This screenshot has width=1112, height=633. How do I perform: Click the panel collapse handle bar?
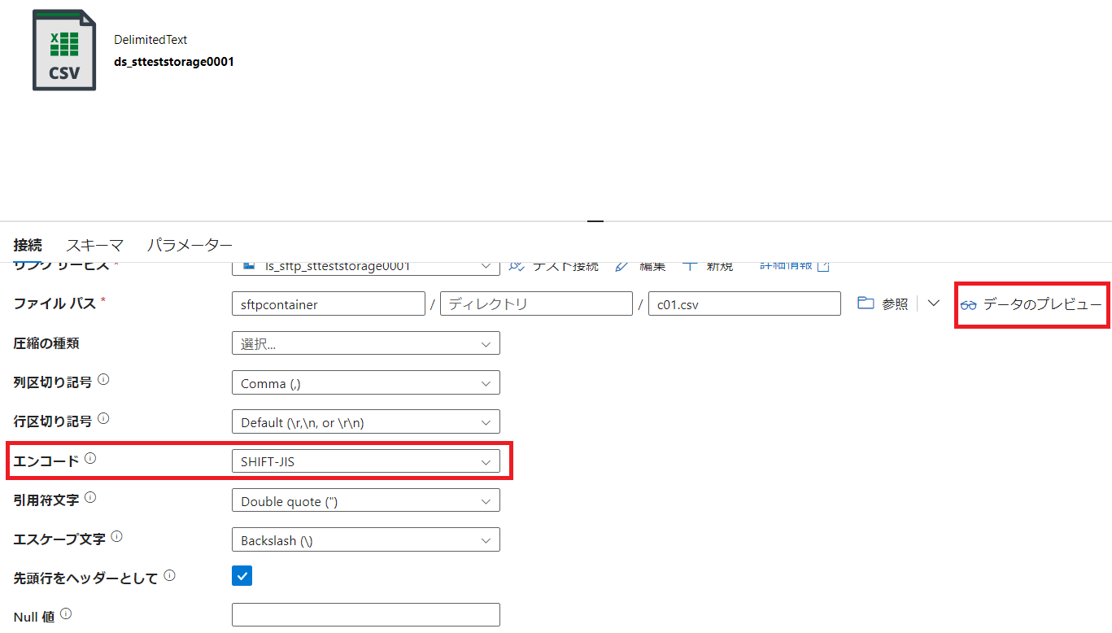pos(595,220)
